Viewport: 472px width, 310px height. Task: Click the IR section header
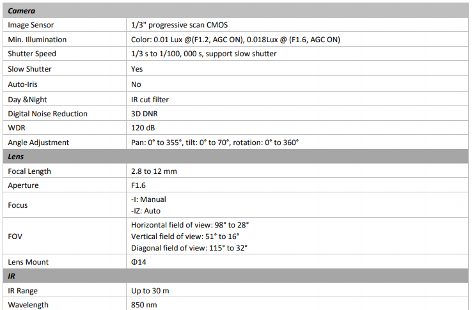pyautogui.click(x=236, y=276)
